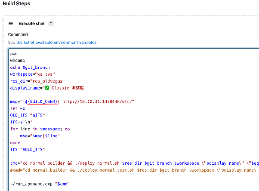Click the Execute shell step title
This screenshot has height=191, width=259.
[x=32, y=24]
